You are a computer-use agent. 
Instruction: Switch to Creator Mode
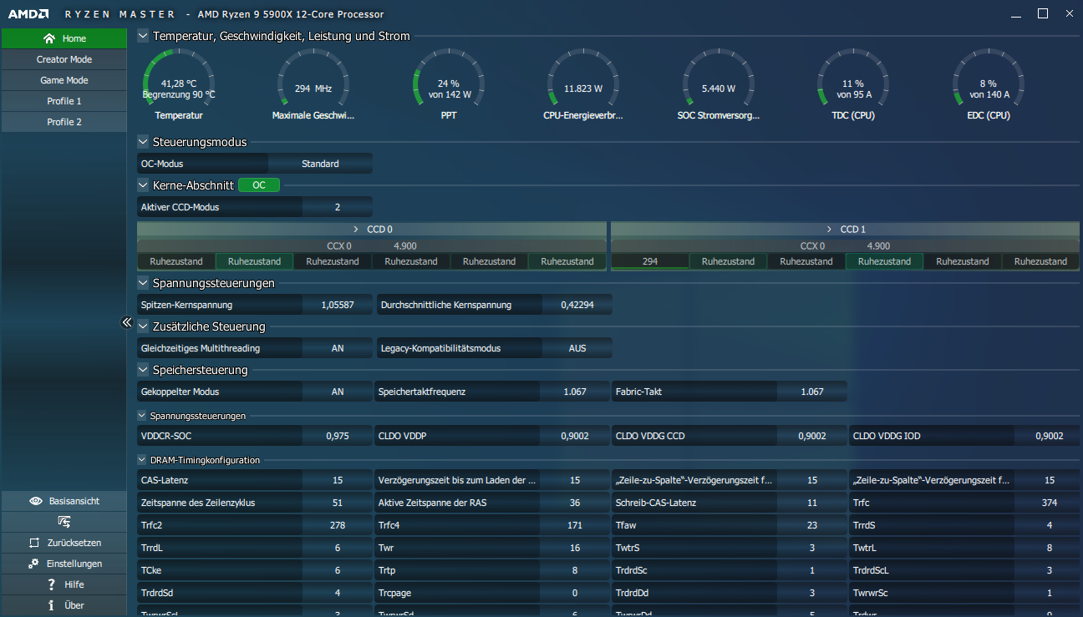64,59
